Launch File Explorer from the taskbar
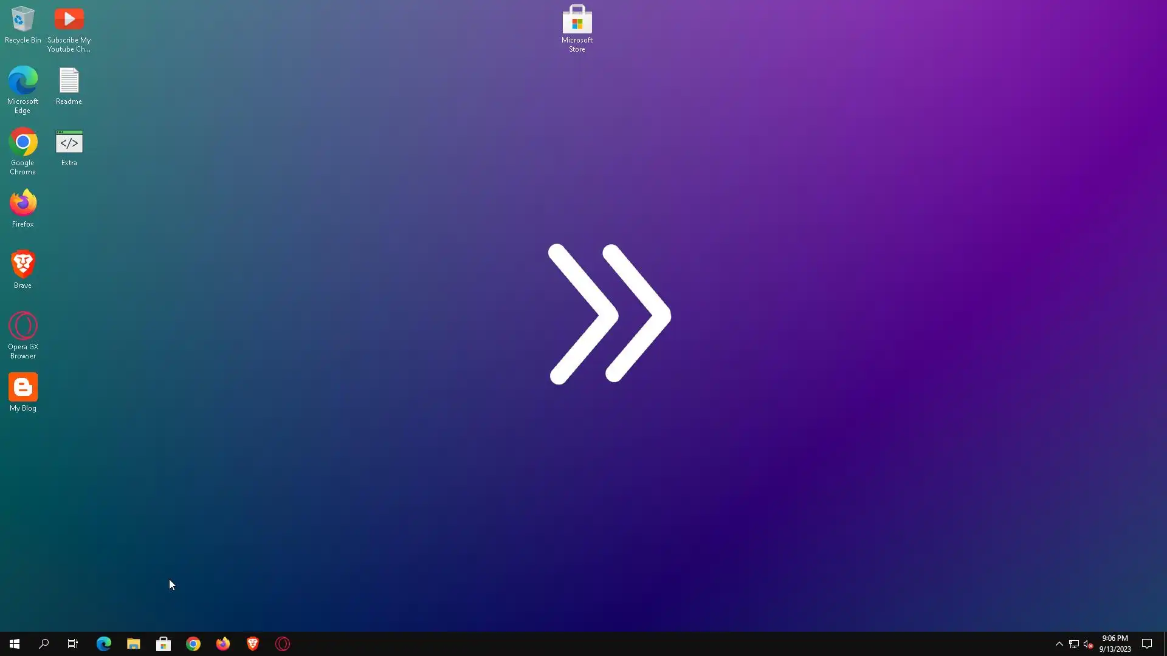Viewport: 1167px width, 656px height. coord(133,644)
